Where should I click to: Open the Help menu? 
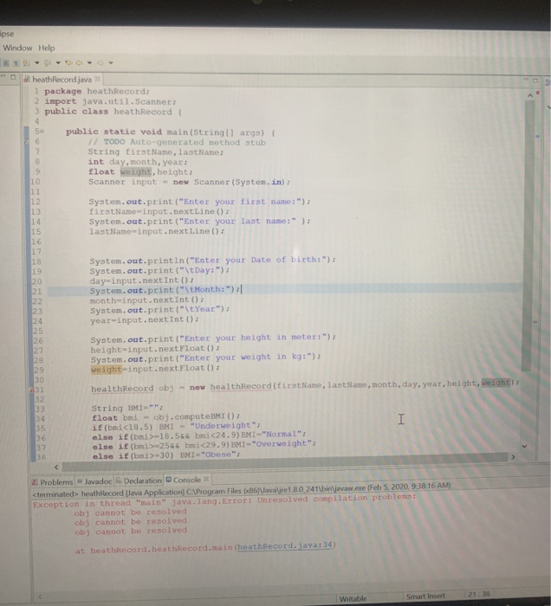47,48
